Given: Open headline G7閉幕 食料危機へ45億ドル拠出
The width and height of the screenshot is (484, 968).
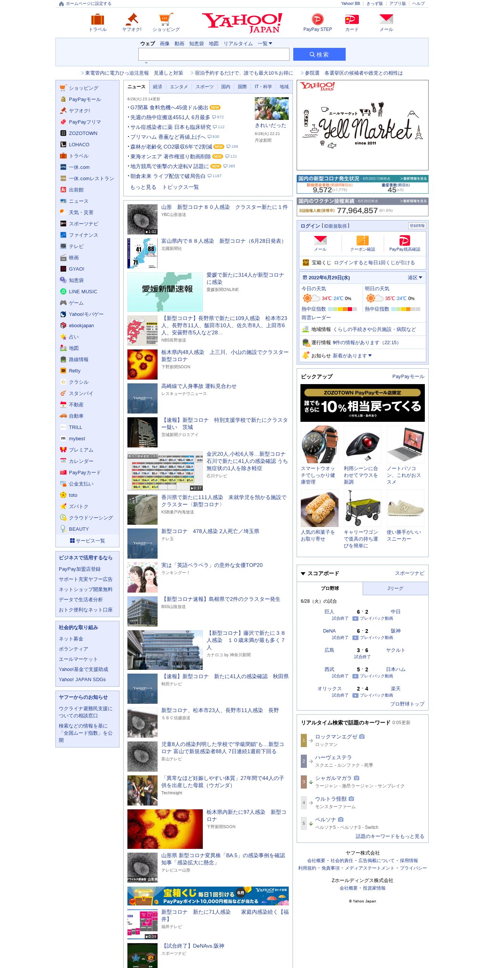Looking at the screenshot, I should (x=169, y=108).
